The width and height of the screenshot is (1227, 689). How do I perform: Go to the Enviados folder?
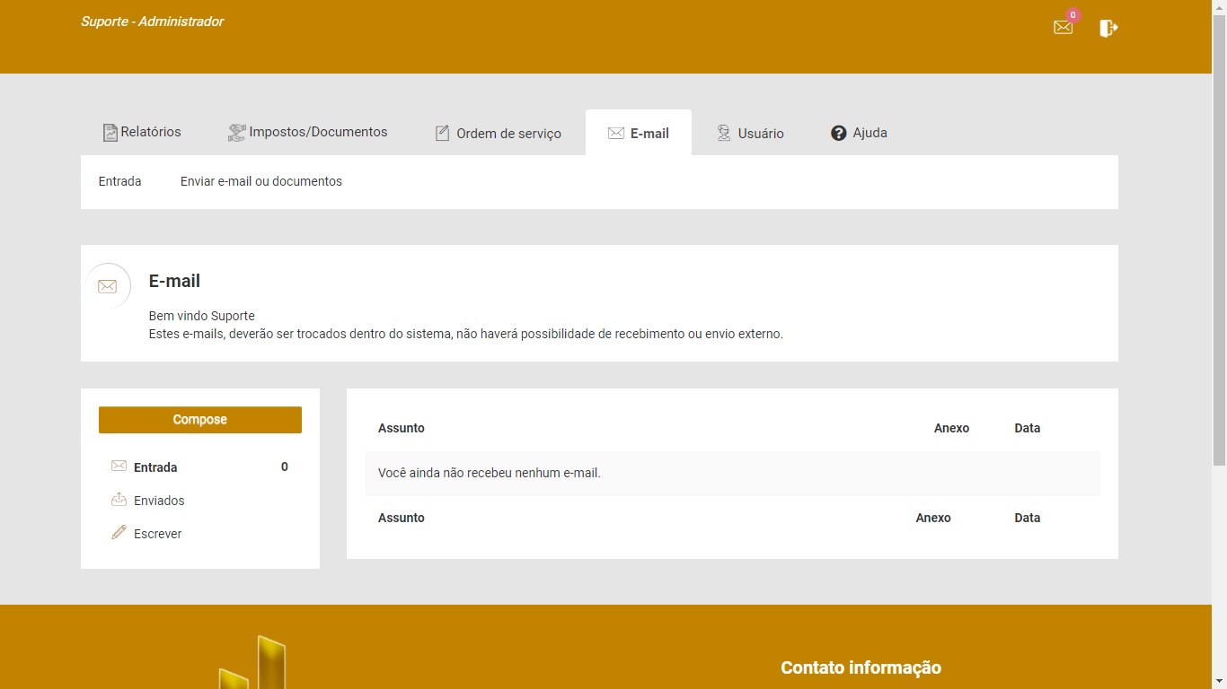click(x=159, y=501)
